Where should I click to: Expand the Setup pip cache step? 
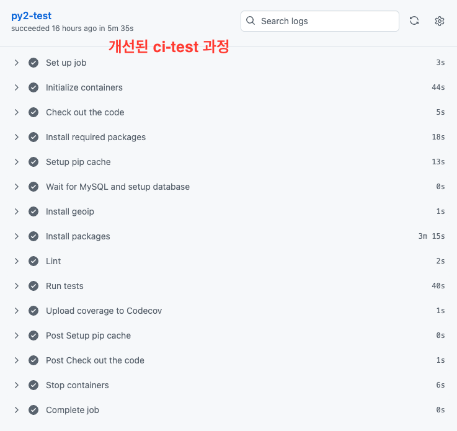point(17,162)
